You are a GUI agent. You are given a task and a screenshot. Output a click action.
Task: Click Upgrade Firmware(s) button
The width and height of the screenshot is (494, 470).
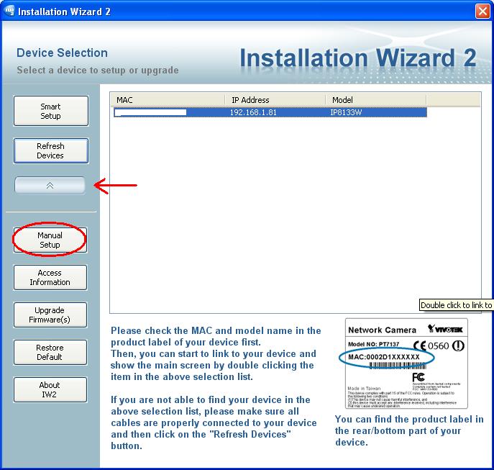(x=50, y=315)
